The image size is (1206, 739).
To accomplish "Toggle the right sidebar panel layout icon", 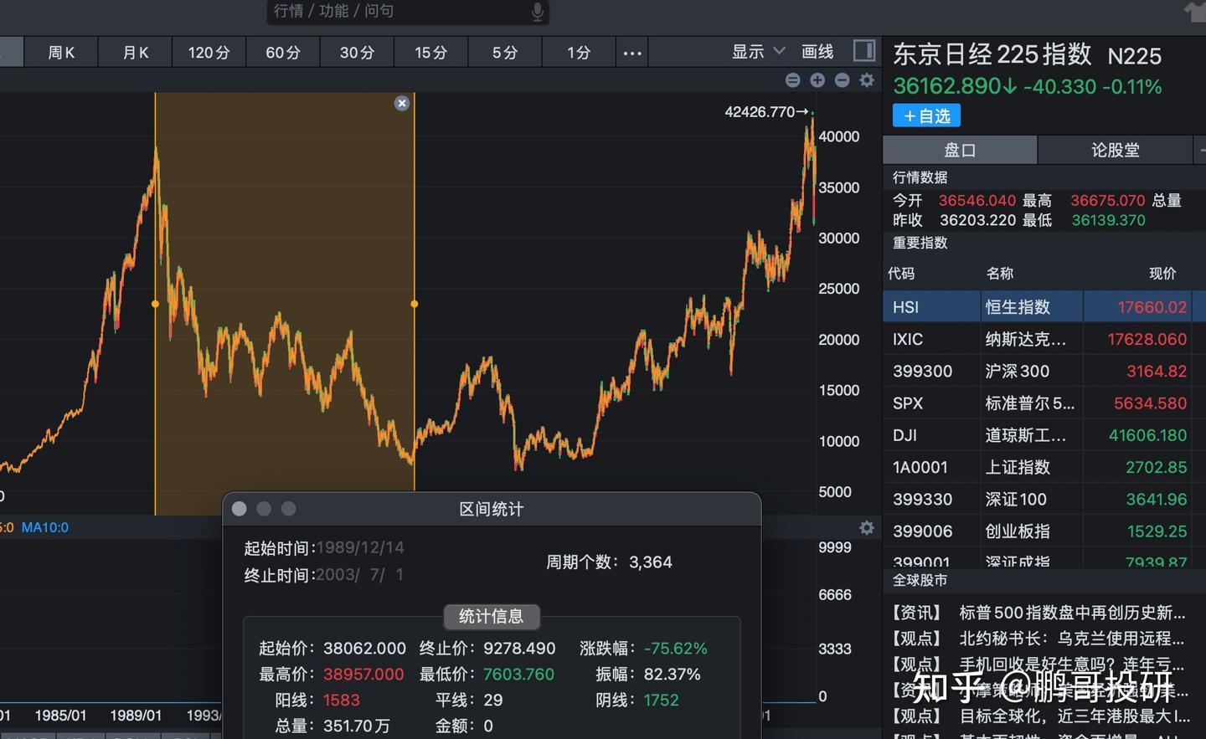I will [863, 51].
